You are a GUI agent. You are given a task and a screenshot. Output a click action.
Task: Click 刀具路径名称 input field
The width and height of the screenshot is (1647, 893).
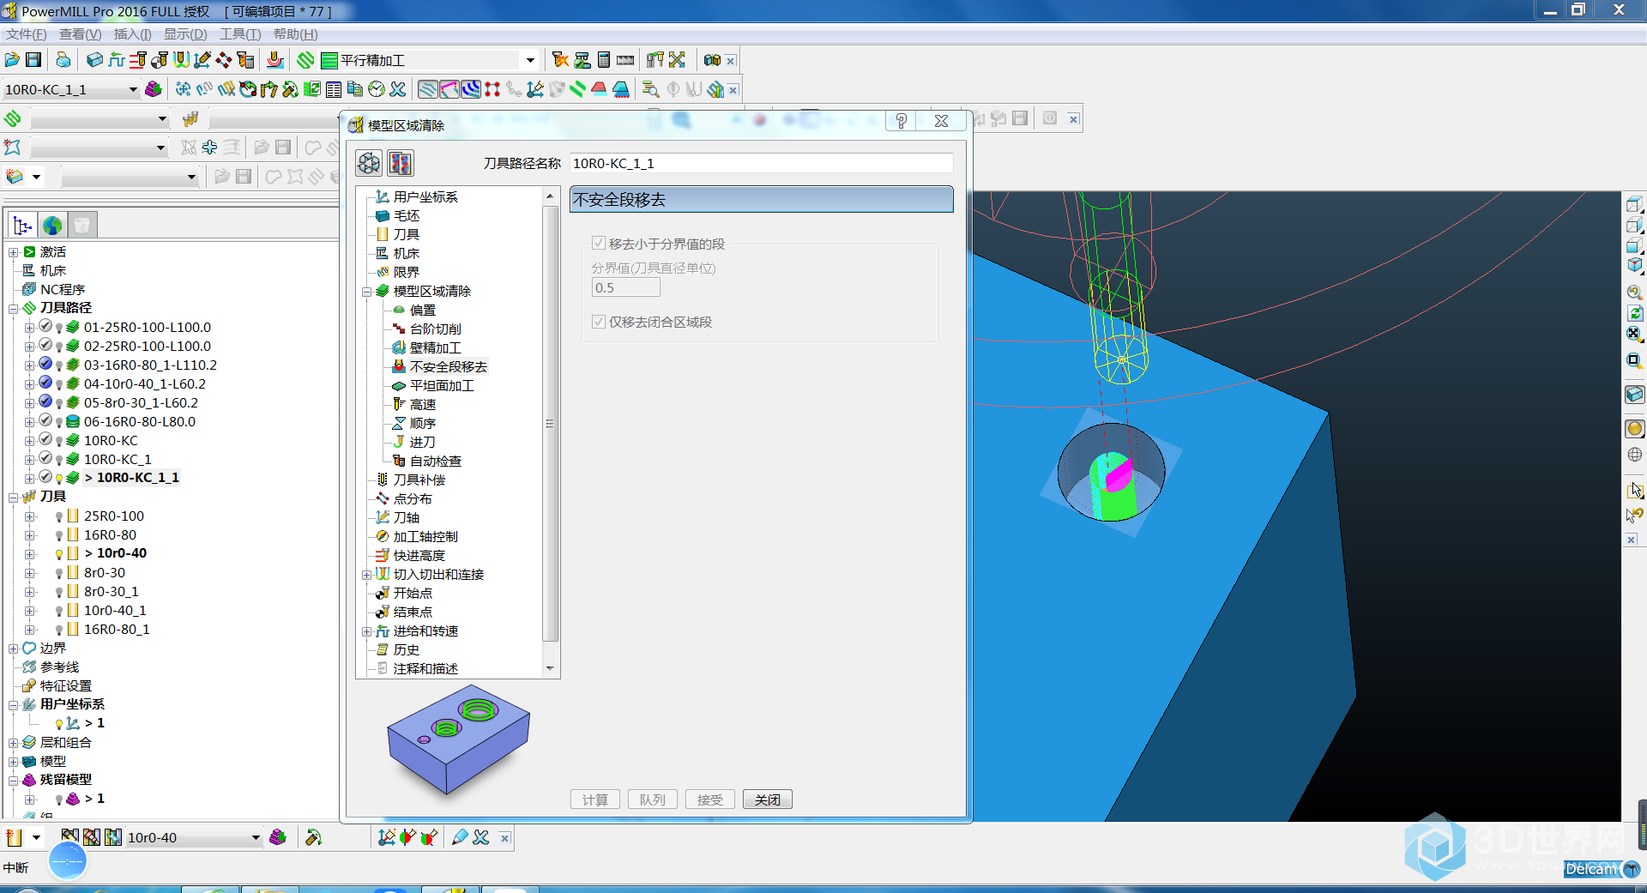[761, 163]
